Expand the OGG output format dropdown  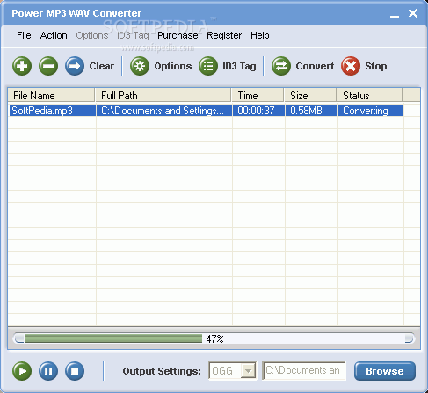coord(248,371)
